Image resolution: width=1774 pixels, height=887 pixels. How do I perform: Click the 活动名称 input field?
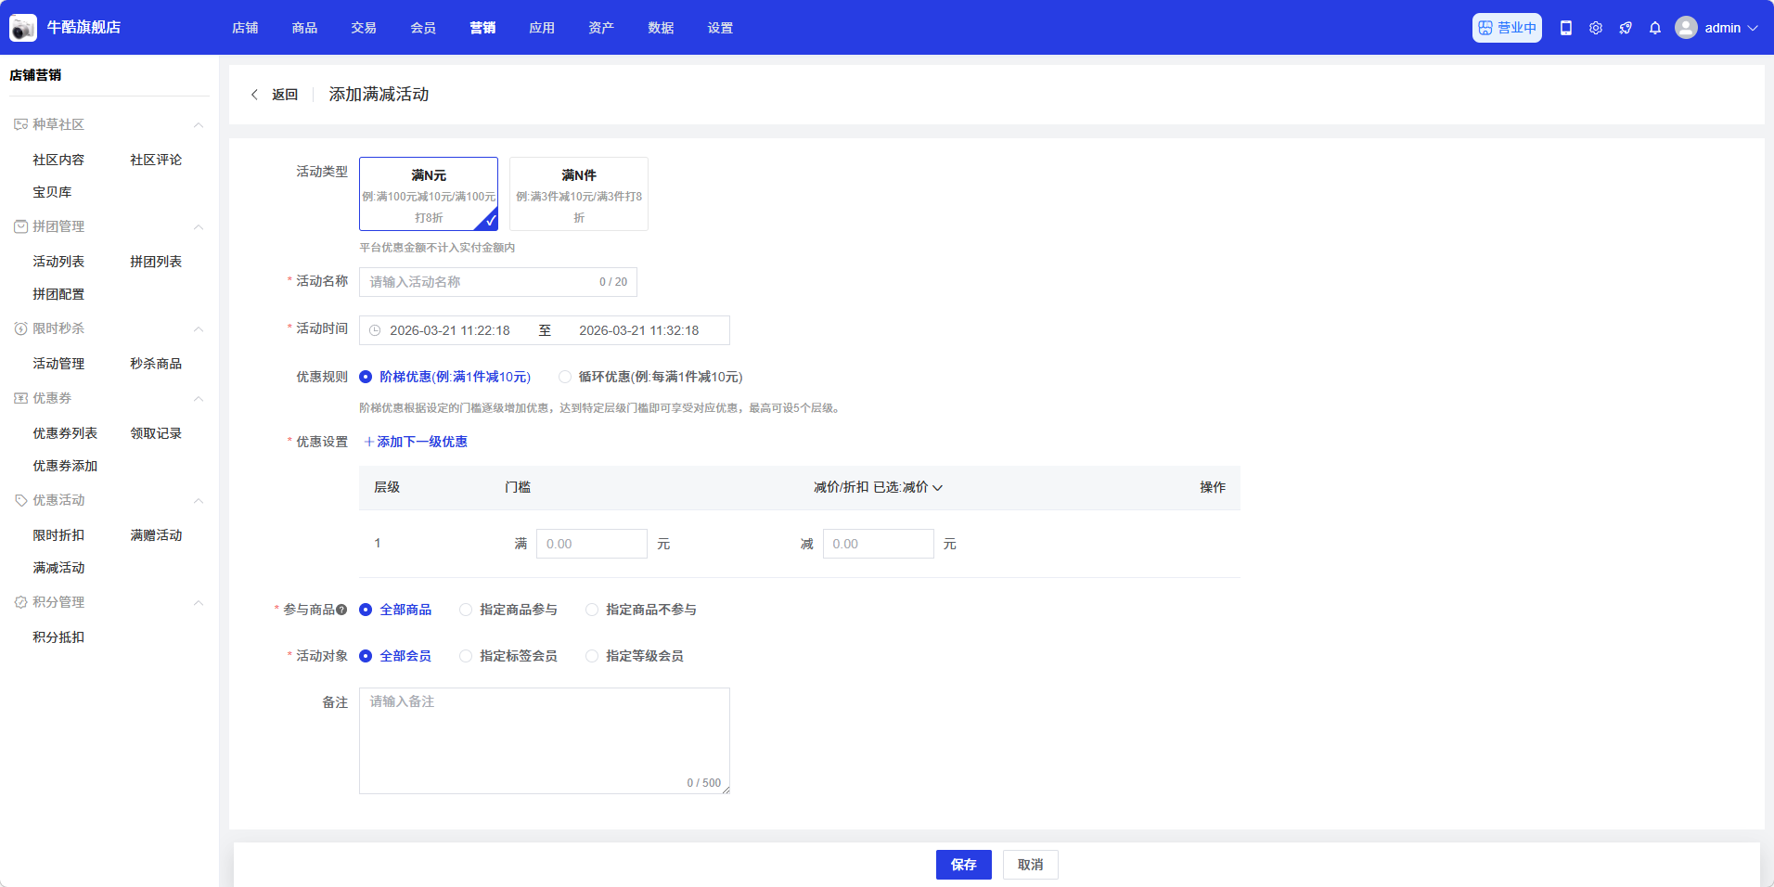(478, 282)
